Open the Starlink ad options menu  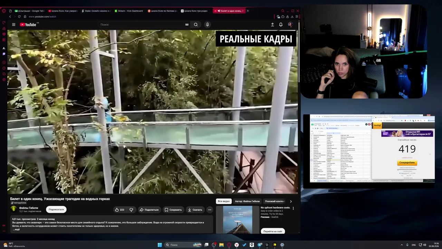(293, 208)
